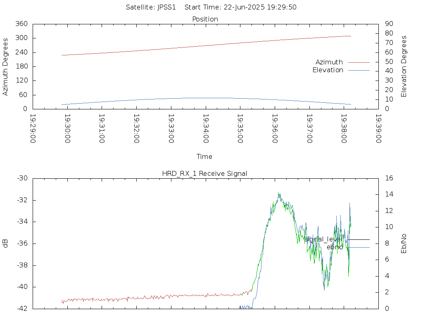
Task: Click the 30 tick on Elevation axis
Action: 389,80
